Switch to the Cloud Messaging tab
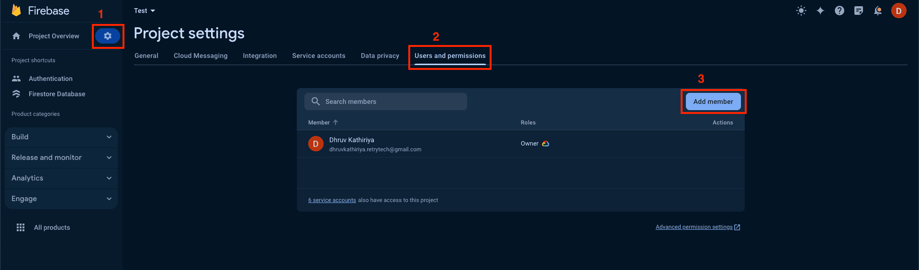The image size is (919, 270). [201, 56]
